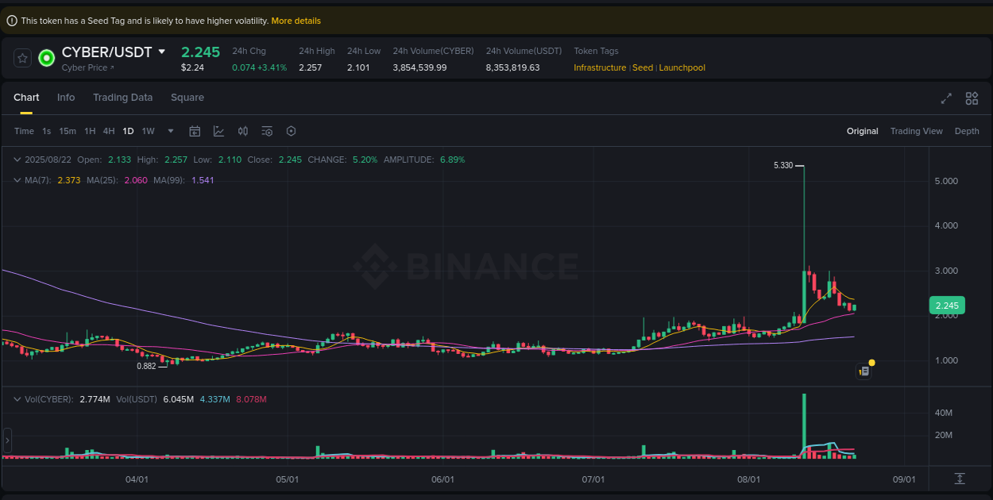Open the date range calendar picker
Viewport: 993px width, 500px height.
(x=195, y=131)
